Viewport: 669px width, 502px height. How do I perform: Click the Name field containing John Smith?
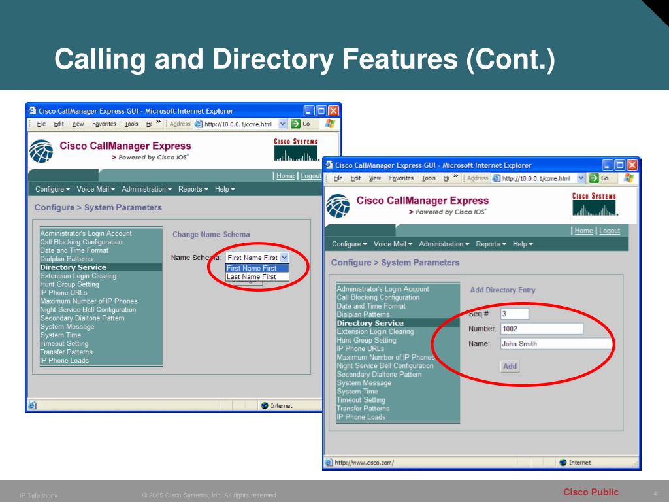coord(556,344)
